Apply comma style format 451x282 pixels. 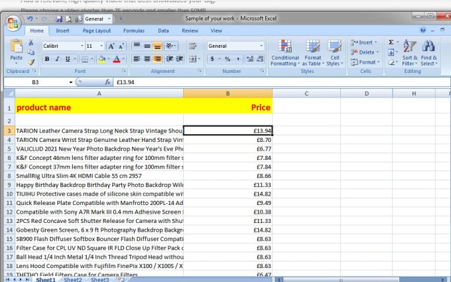coord(238,59)
